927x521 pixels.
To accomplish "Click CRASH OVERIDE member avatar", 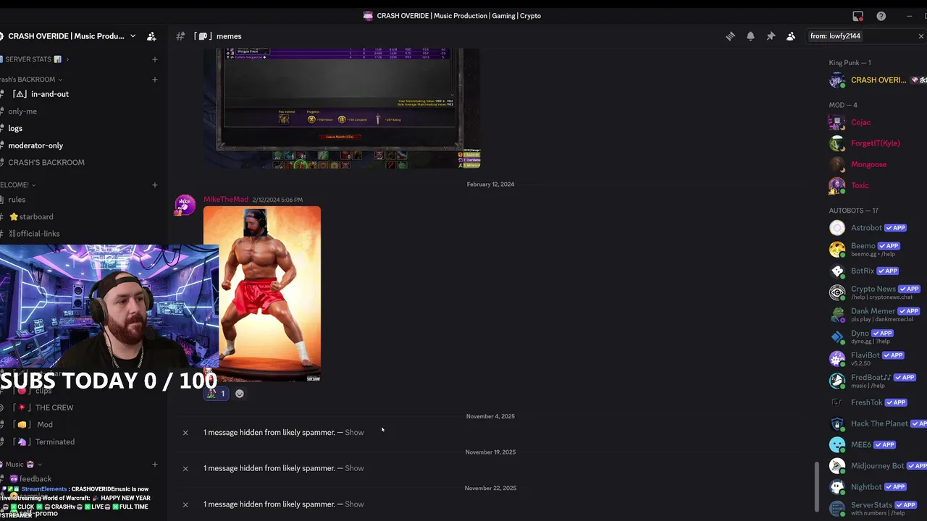I will pyautogui.click(x=837, y=80).
